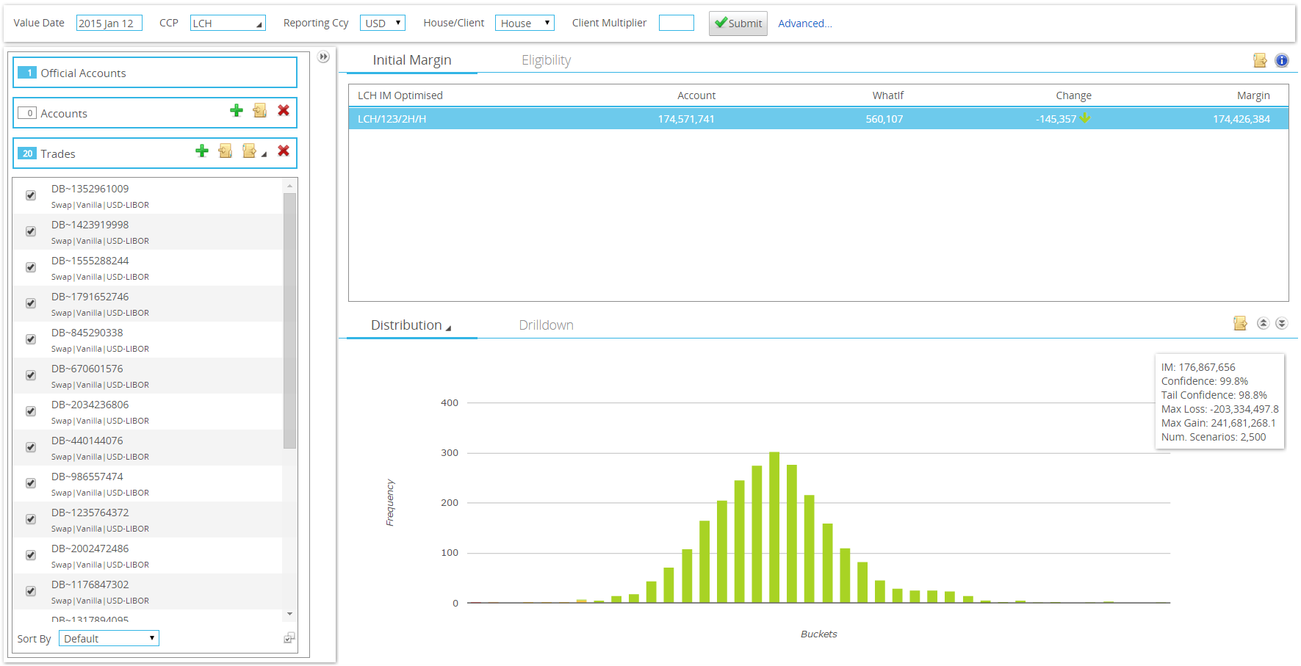This screenshot has height=666, width=1301.
Task: Click the WhatIf column header
Action: click(x=888, y=95)
